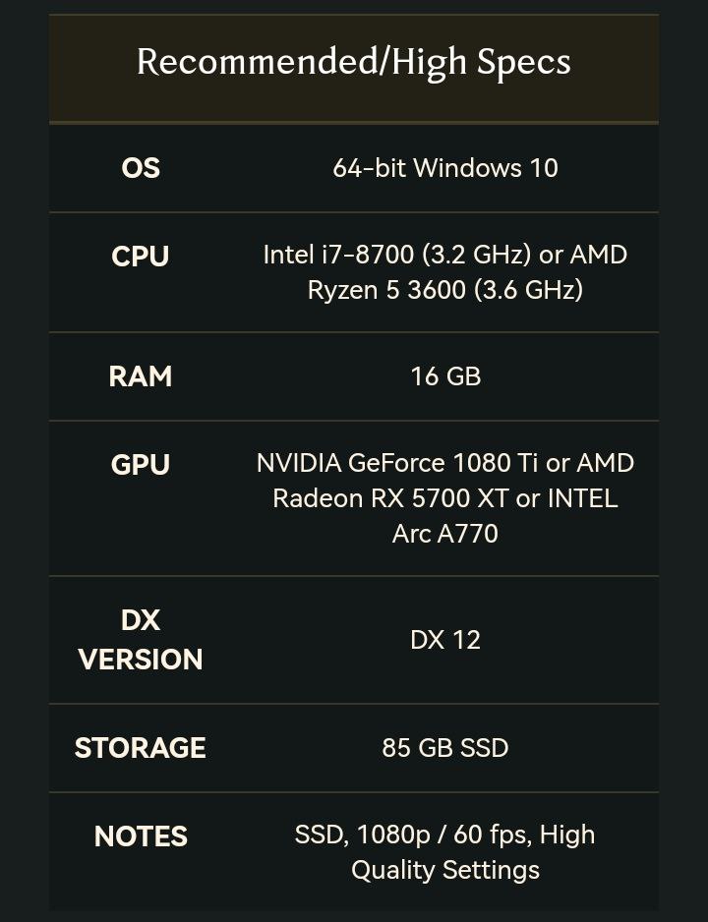Viewport: 708px width, 922px height.
Task: Select the NOTES row label
Action: point(141,836)
